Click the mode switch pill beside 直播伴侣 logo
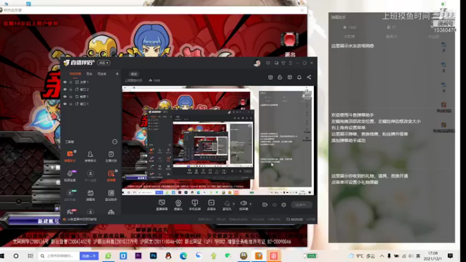This screenshot has height=262, width=466. point(104,63)
